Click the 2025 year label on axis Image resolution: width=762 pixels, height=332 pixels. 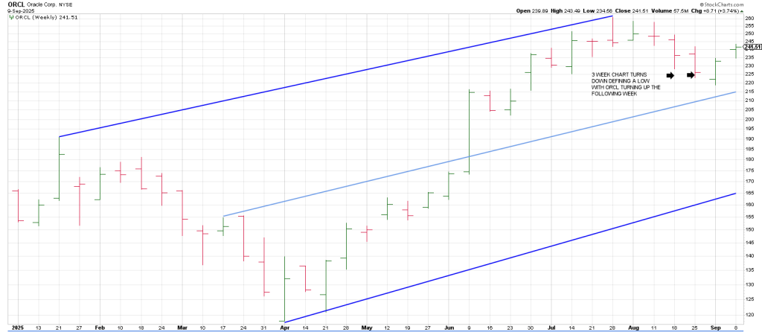[17, 327]
